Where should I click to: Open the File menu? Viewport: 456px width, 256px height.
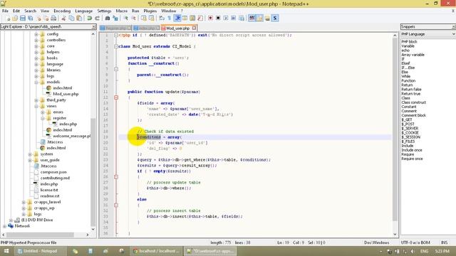click(5, 11)
